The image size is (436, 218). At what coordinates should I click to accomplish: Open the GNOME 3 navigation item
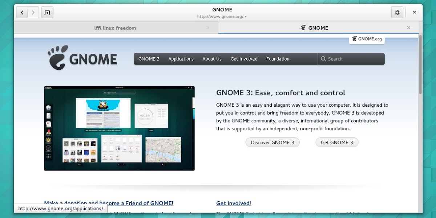[149, 59]
